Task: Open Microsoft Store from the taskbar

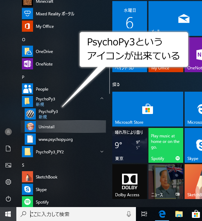Action: [x=196, y=214]
